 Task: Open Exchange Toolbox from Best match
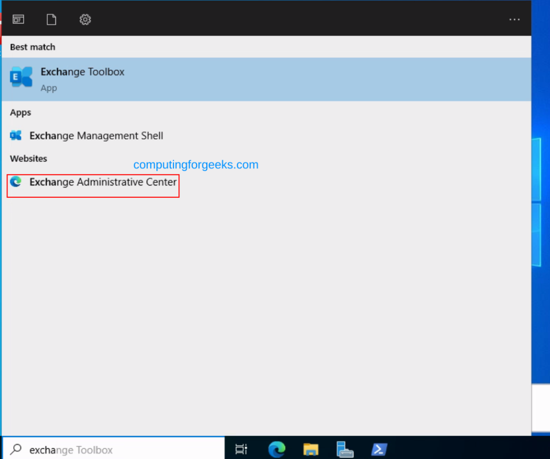82,78
